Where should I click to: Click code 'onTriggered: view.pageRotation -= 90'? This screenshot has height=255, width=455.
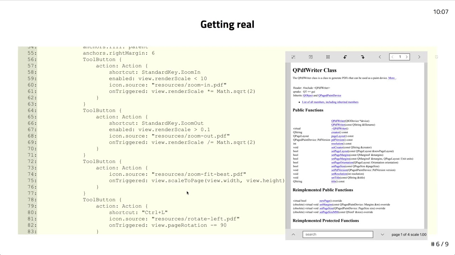168,225
